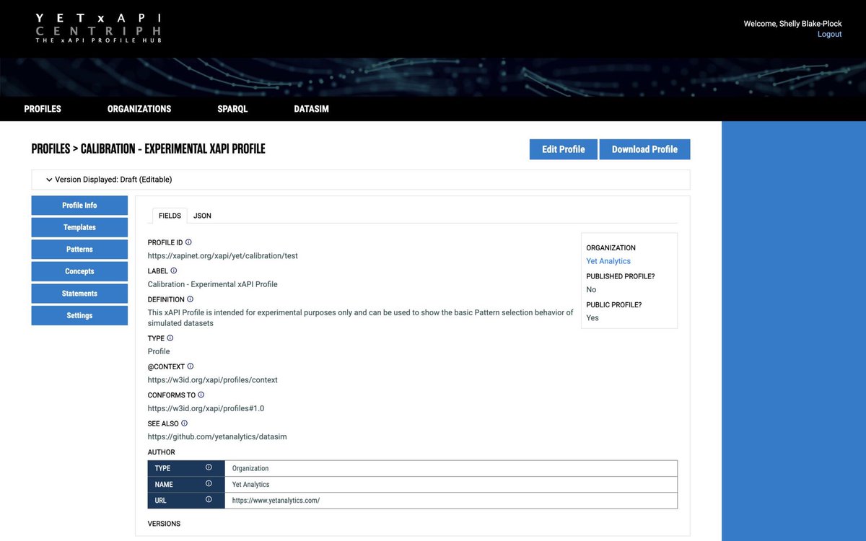The height and width of the screenshot is (541, 866).
Task: Click info icon in author URL row
Action: point(209,500)
